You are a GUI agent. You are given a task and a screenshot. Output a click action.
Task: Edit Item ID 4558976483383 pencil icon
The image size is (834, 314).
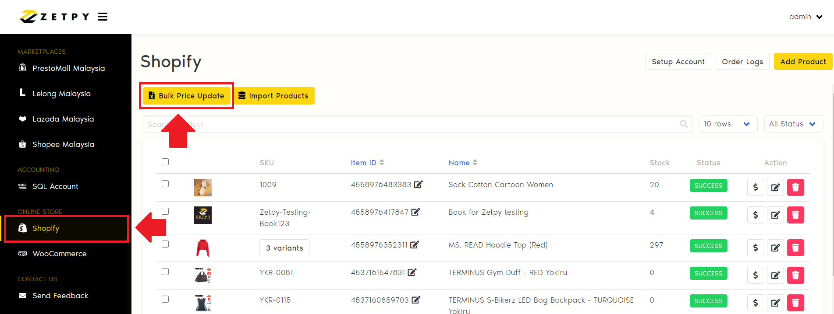(419, 185)
